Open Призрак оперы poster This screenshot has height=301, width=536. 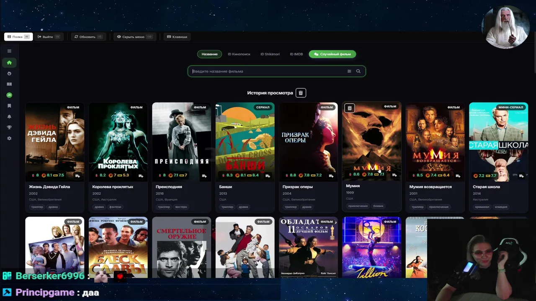coord(309,142)
